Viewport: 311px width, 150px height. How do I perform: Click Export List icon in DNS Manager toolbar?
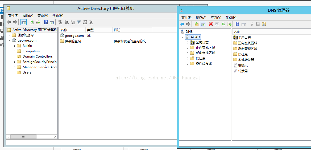[229, 24]
